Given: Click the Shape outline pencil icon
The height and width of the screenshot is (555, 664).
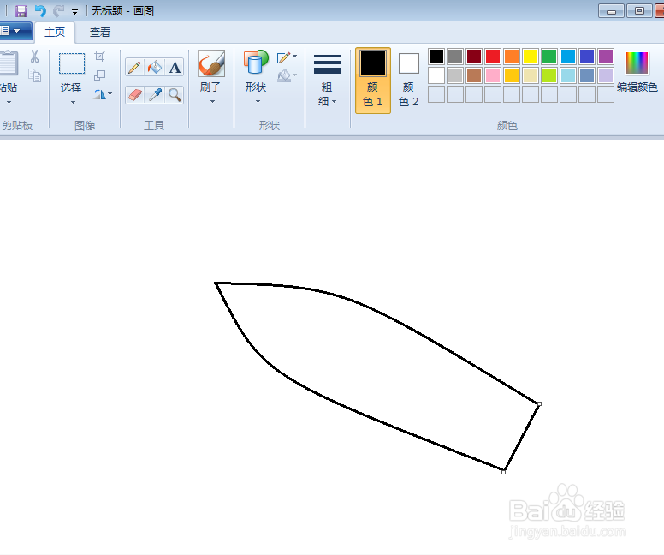Looking at the screenshot, I should pyautogui.click(x=284, y=57).
